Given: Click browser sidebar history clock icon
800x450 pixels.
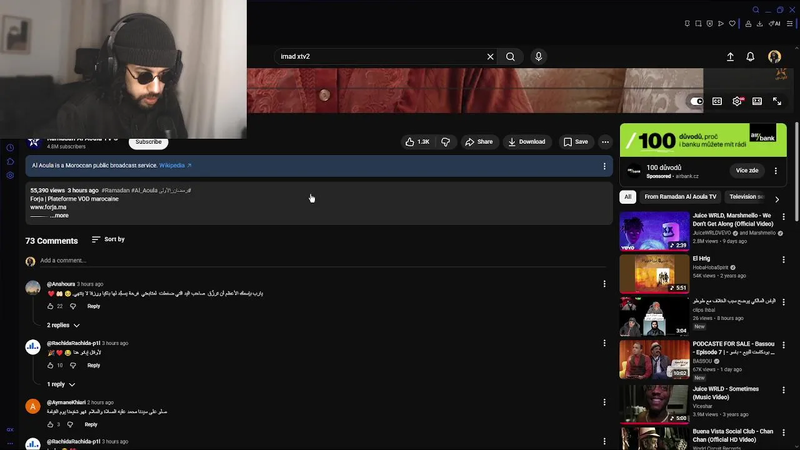Looking at the screenshot, I should [10, 148].
